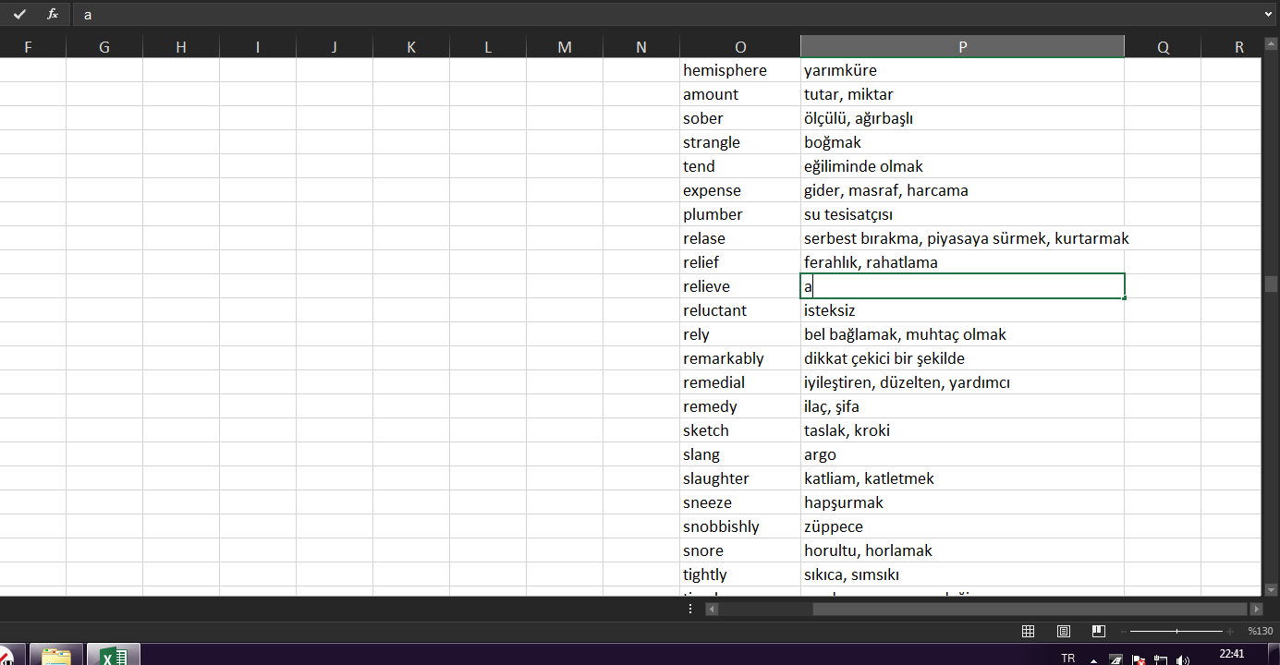The height and width of the screenshot is (665, 1280).
Task: Select column O header
Action: 740,47
